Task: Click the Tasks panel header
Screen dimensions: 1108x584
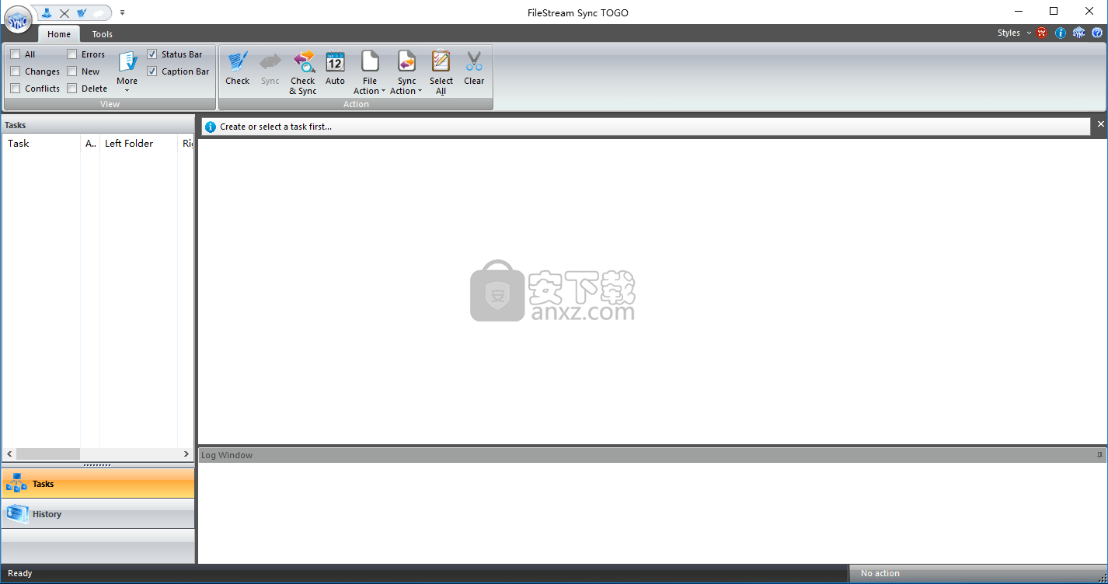Action: click(98, 124)
